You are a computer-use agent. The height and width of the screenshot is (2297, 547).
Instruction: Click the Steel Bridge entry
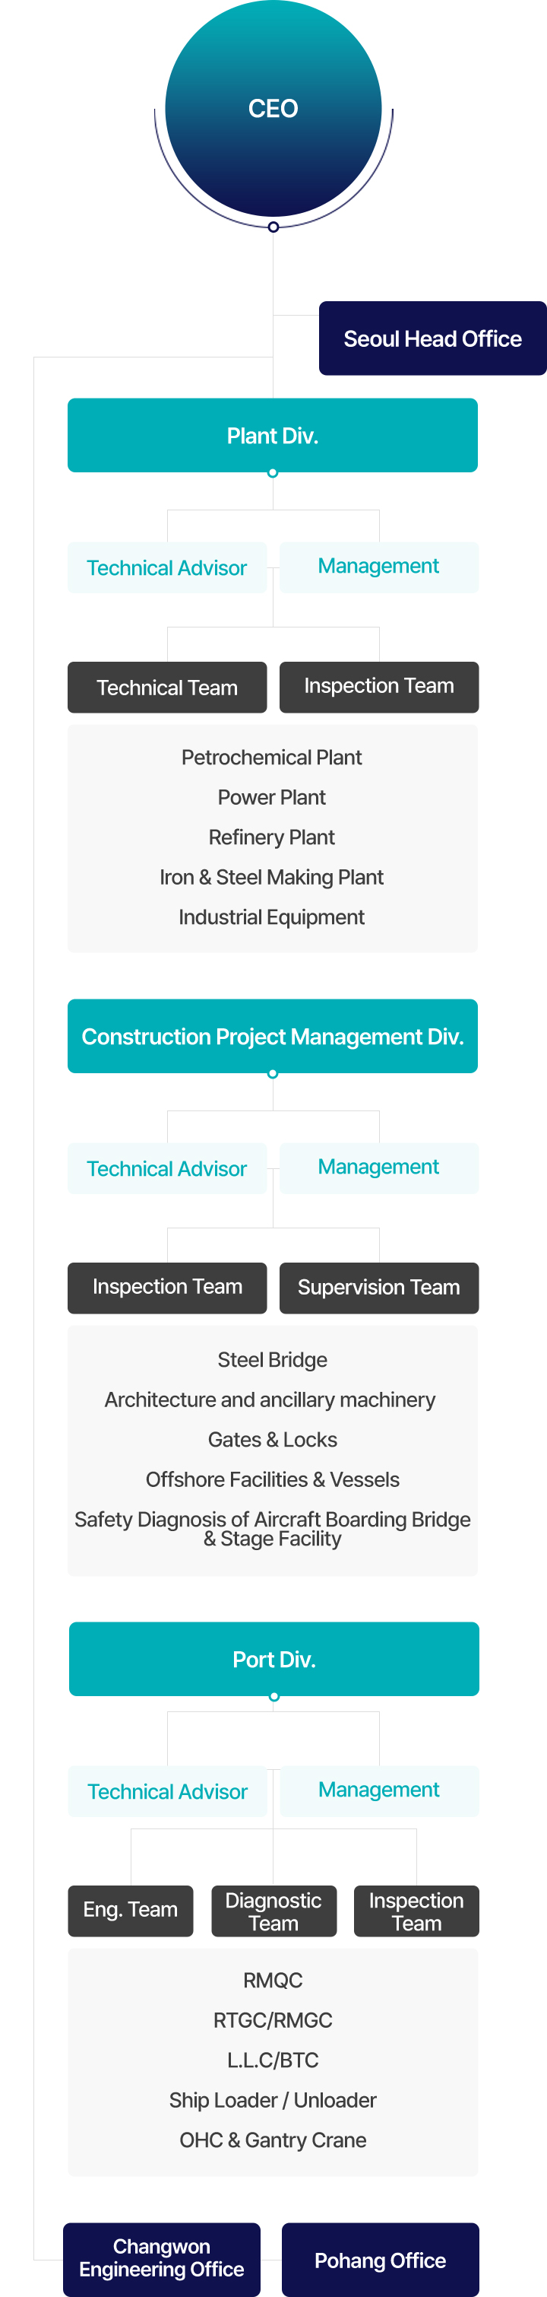(x=273, y=1360)
